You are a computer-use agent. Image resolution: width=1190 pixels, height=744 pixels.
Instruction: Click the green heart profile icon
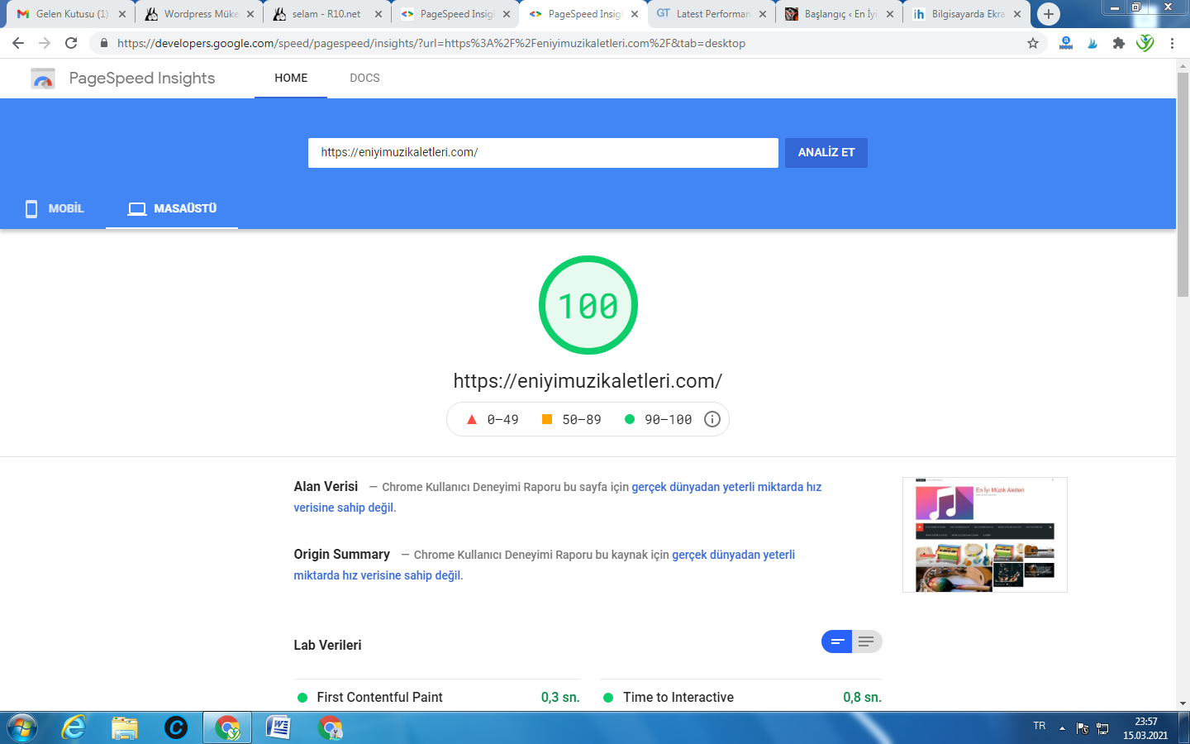pyautogui.click(x=1145, y=43)
